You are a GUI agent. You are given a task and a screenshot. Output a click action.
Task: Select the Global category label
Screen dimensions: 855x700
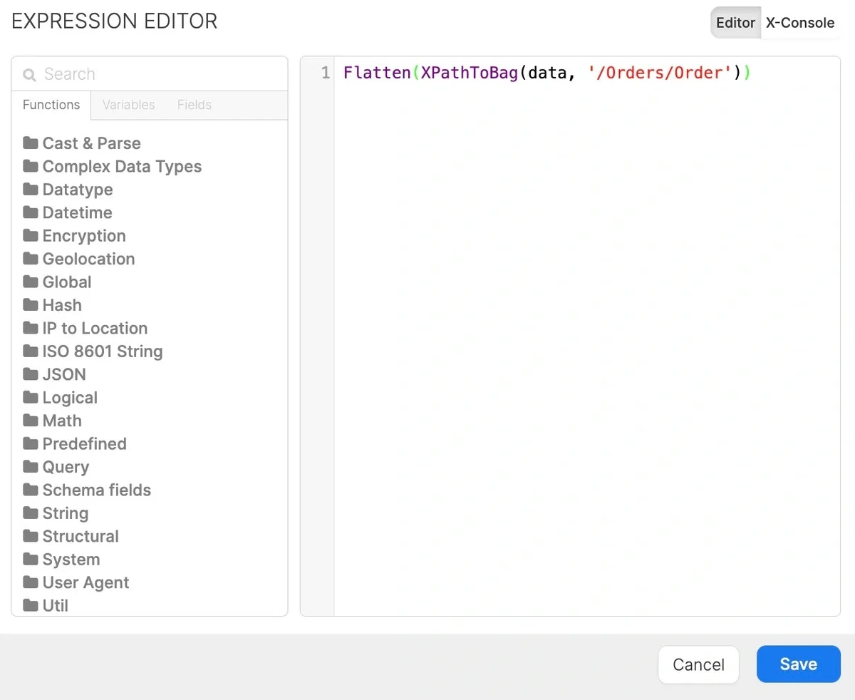tap(67, 282)
